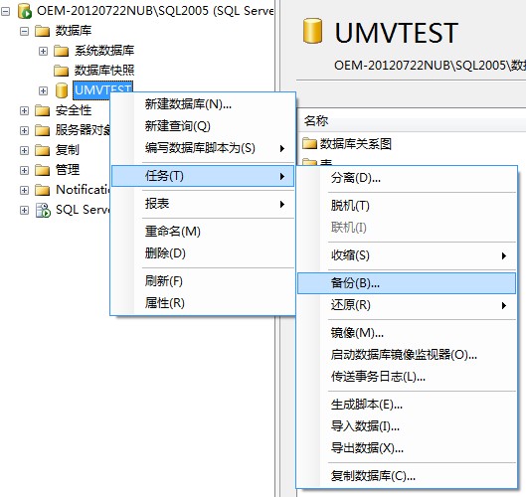Select 刷新(F) in context menu
Viewport: 526px width, 497px height.
tap(203, 281)
